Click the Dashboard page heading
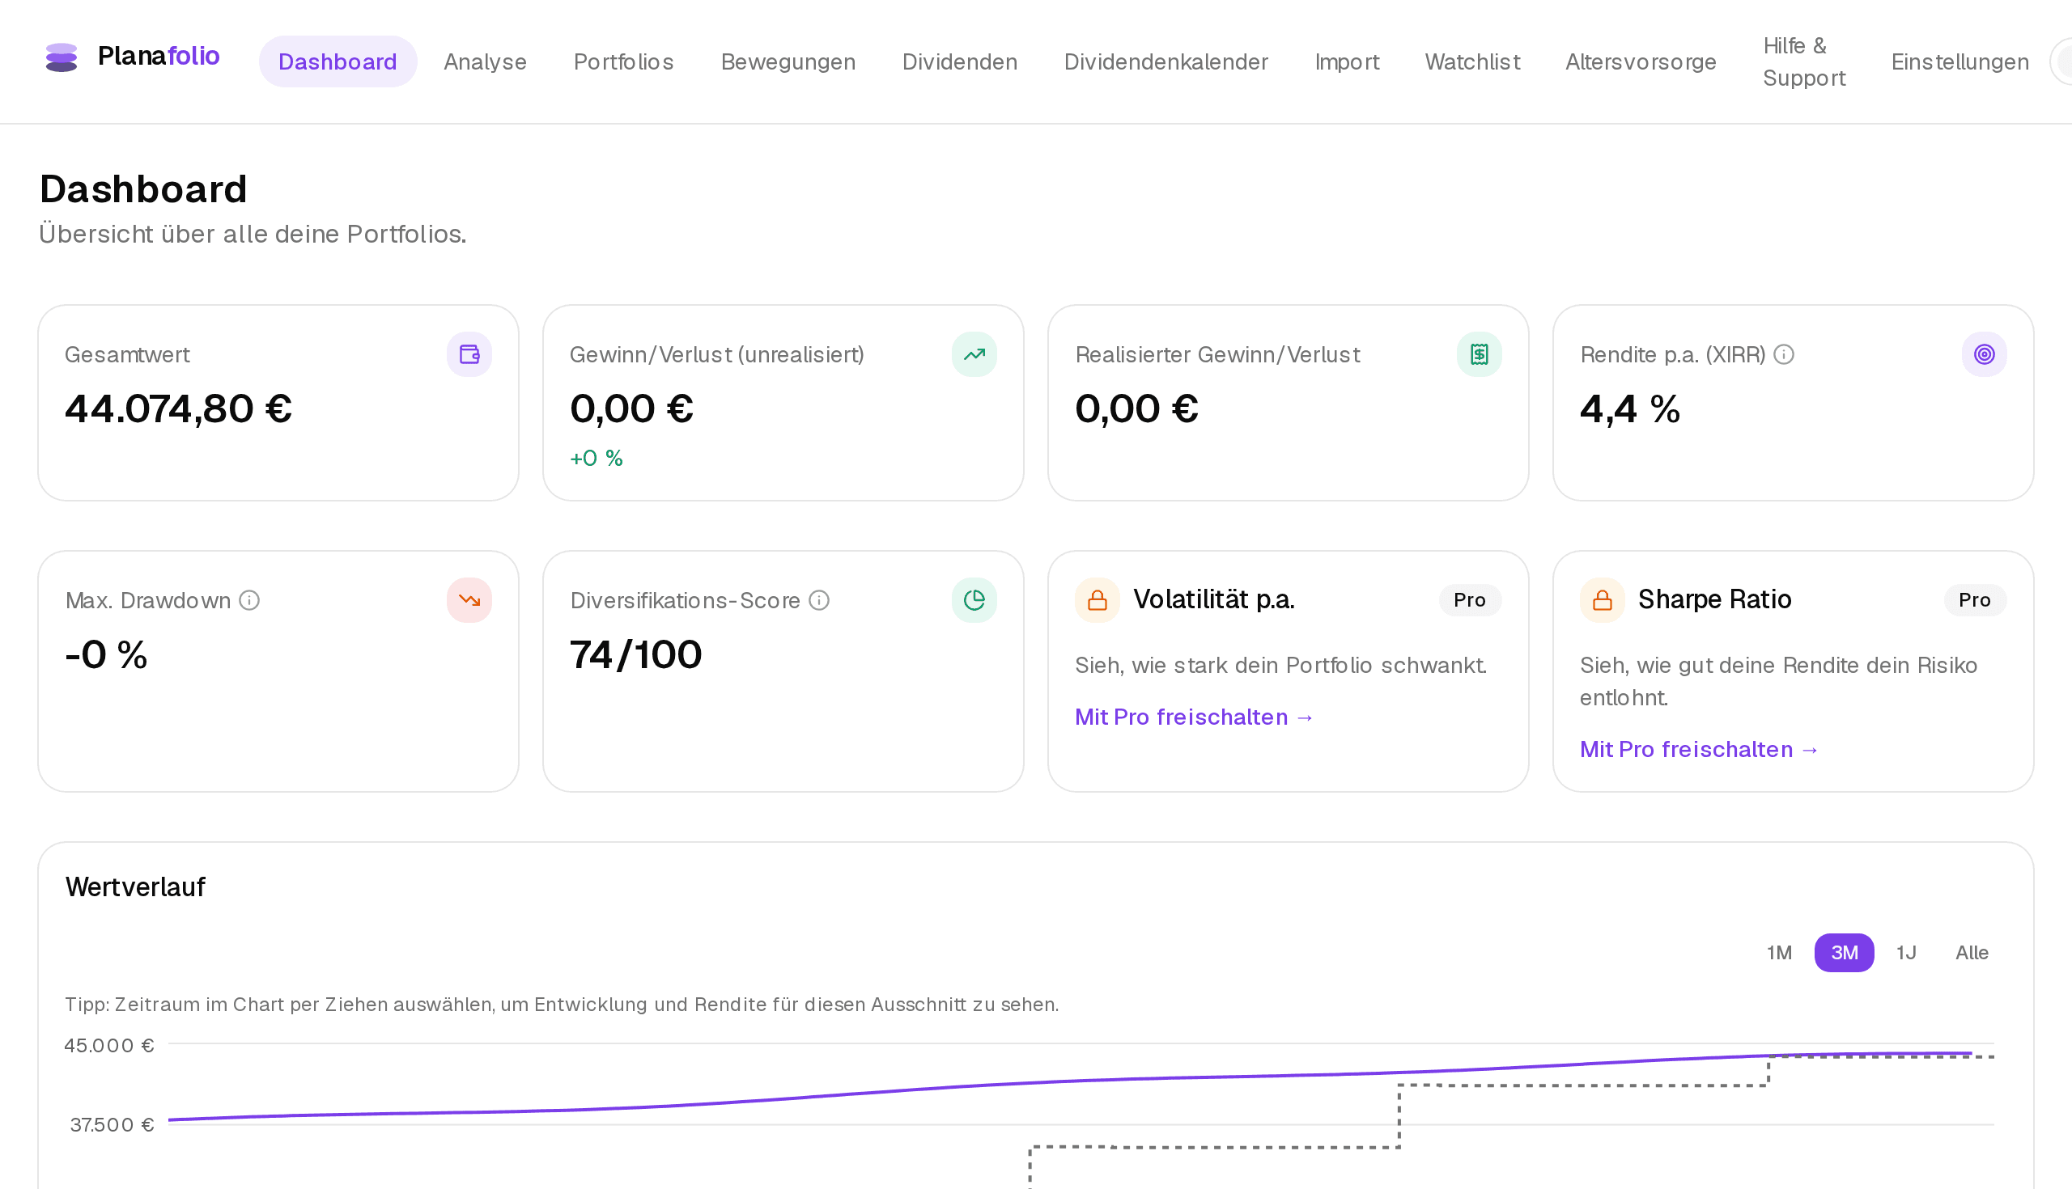The image size is (2072, 1189). pos(143,189)
